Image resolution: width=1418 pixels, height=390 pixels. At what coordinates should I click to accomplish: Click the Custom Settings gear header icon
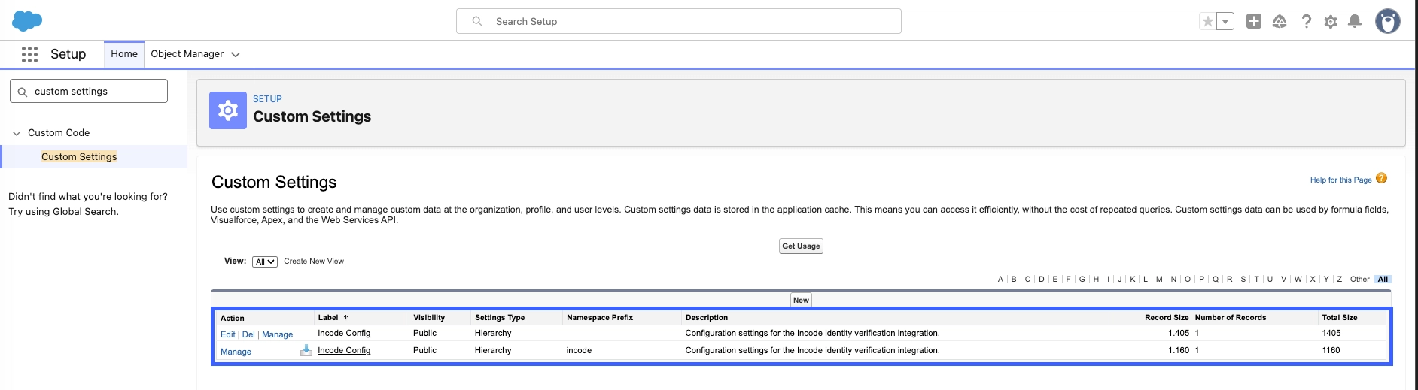coord(228,110)
